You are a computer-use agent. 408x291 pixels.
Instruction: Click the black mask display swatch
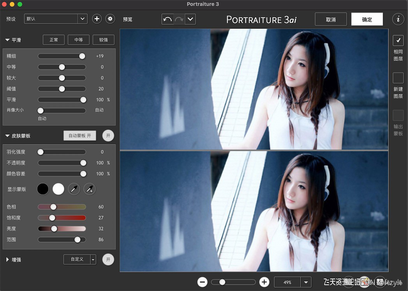pos(43,189)
